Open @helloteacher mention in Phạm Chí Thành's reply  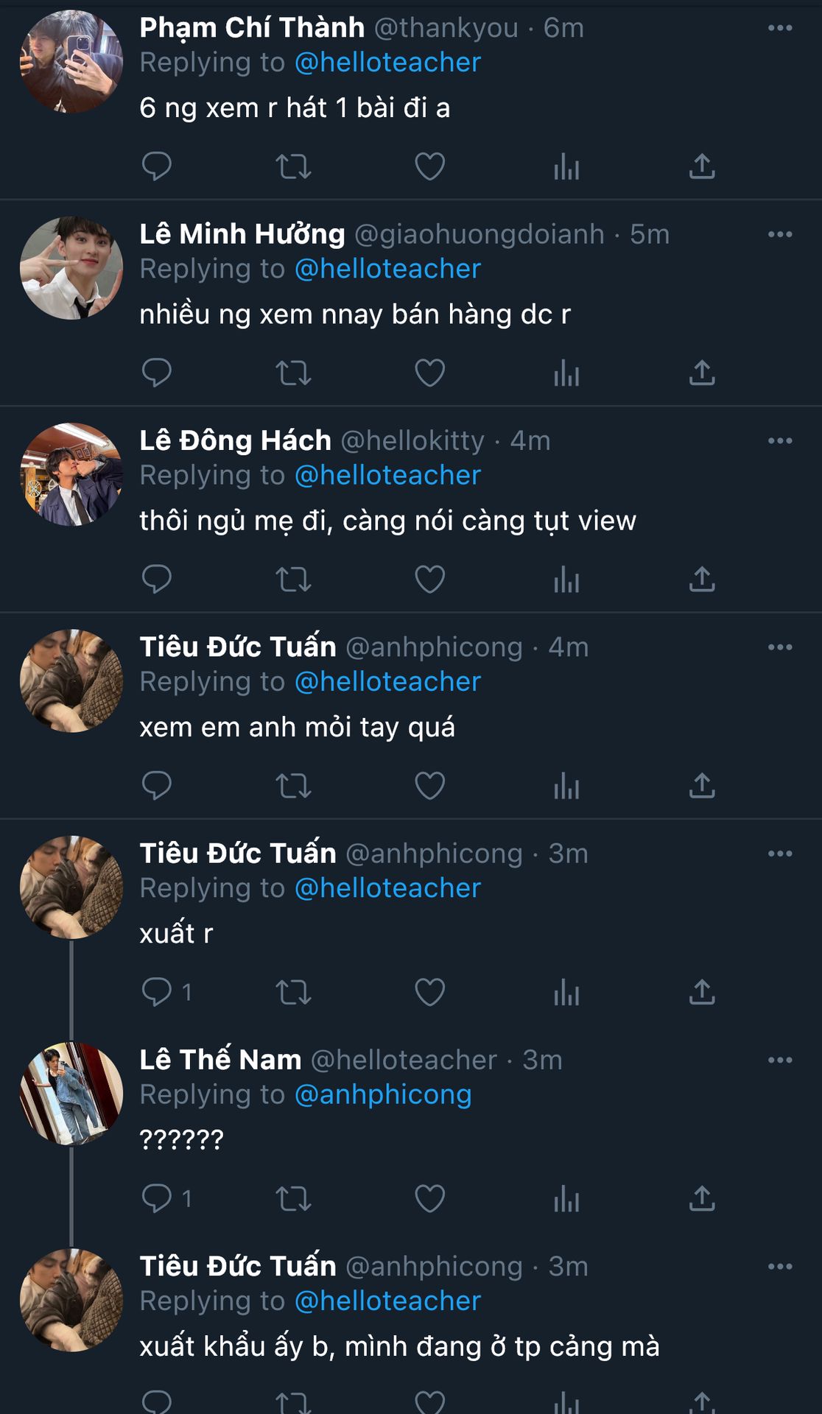point(387,63)
